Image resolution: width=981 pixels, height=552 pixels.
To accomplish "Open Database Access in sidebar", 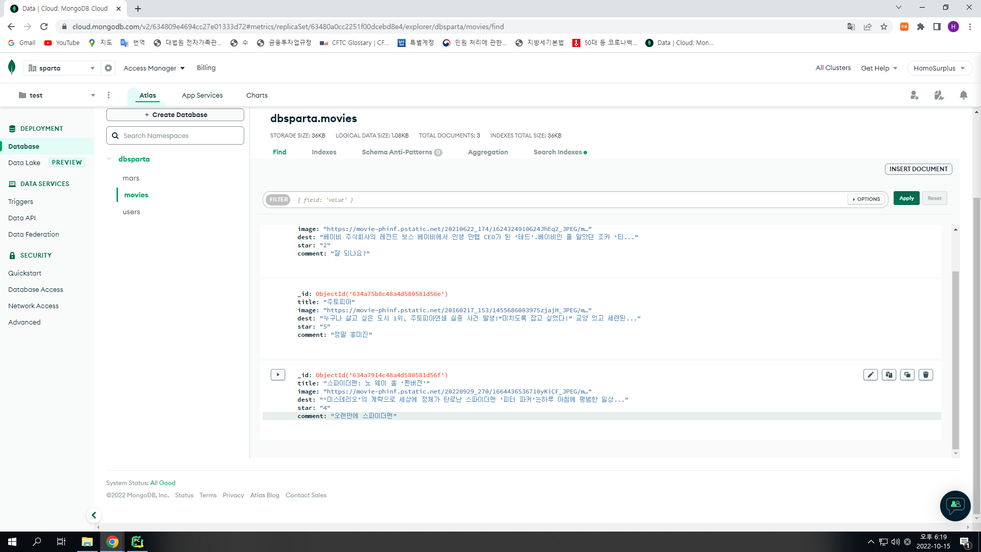I will point(35,289).
